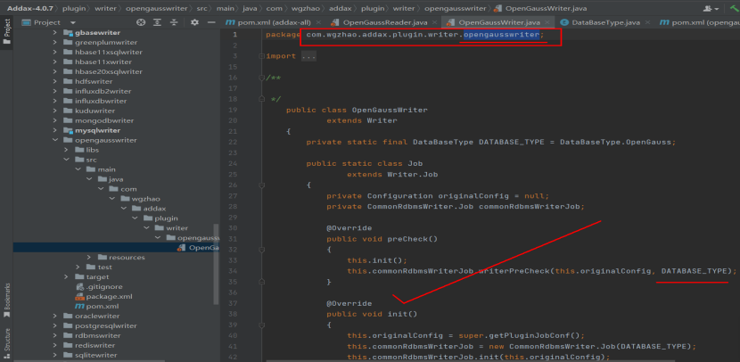
Task: Click highlighted 'opengausswriter' in package statement
Action: click(501, 35)
